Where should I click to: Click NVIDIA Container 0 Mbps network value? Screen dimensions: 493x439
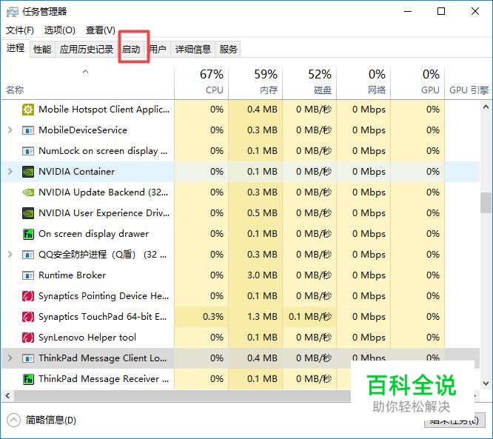coord(369,172)
